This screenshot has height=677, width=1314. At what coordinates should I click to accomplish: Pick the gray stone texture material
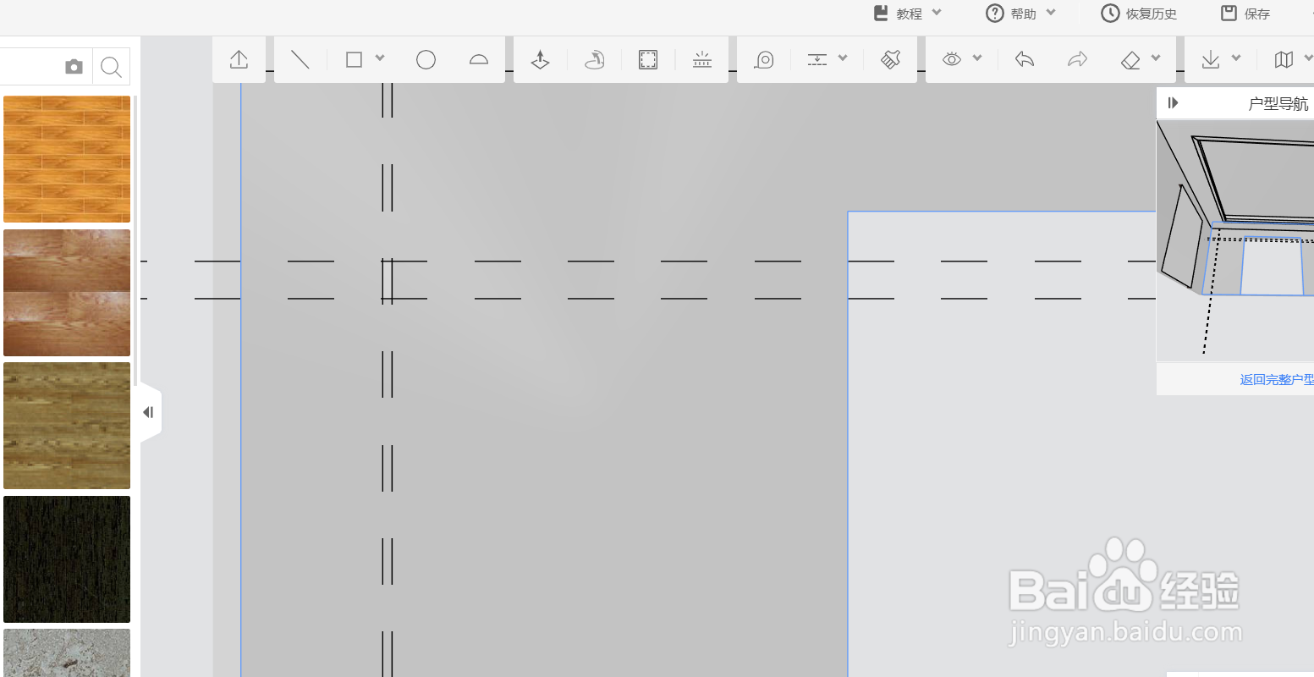pyautogui.click(x=67, y=652)
